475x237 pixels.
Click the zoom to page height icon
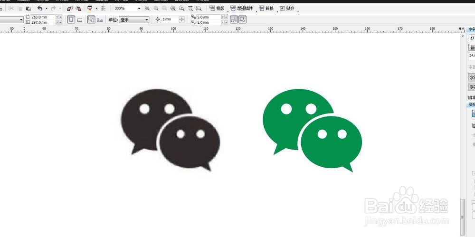(199, 8)
